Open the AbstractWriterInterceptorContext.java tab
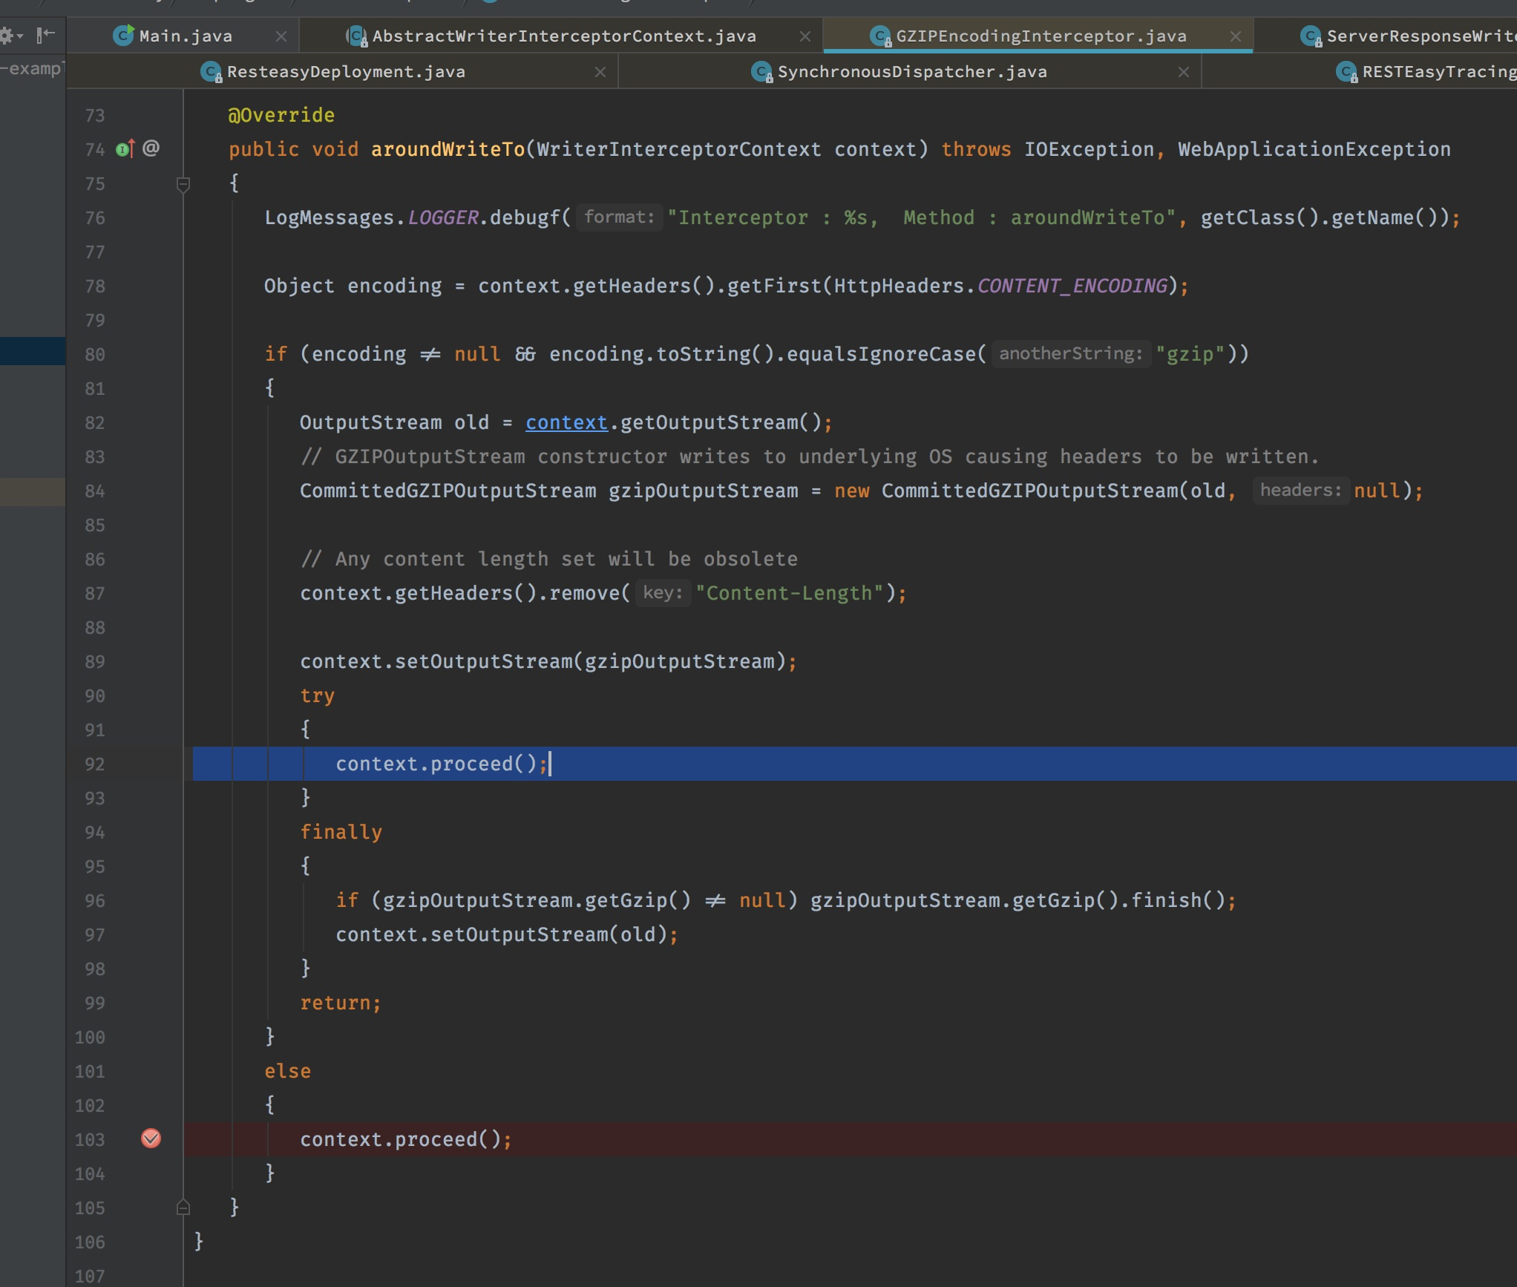 (564, 36)
